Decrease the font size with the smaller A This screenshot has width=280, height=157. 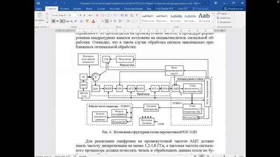coord(84,16)
